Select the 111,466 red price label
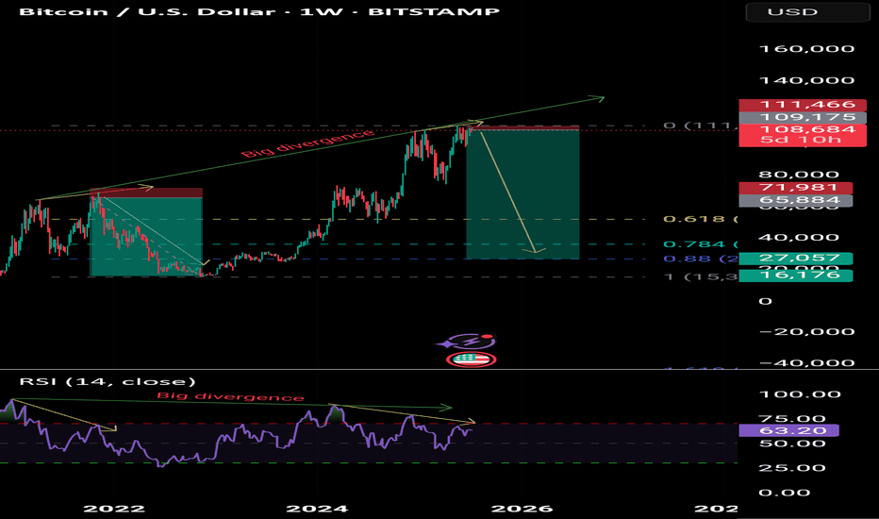This screenshot has width=879, height=519. click(x=803, y=105)
